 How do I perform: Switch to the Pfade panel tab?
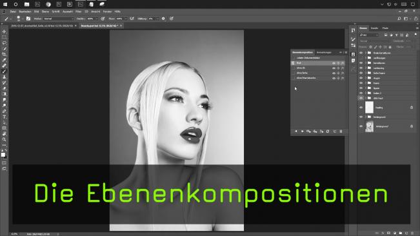pos(385,28)
